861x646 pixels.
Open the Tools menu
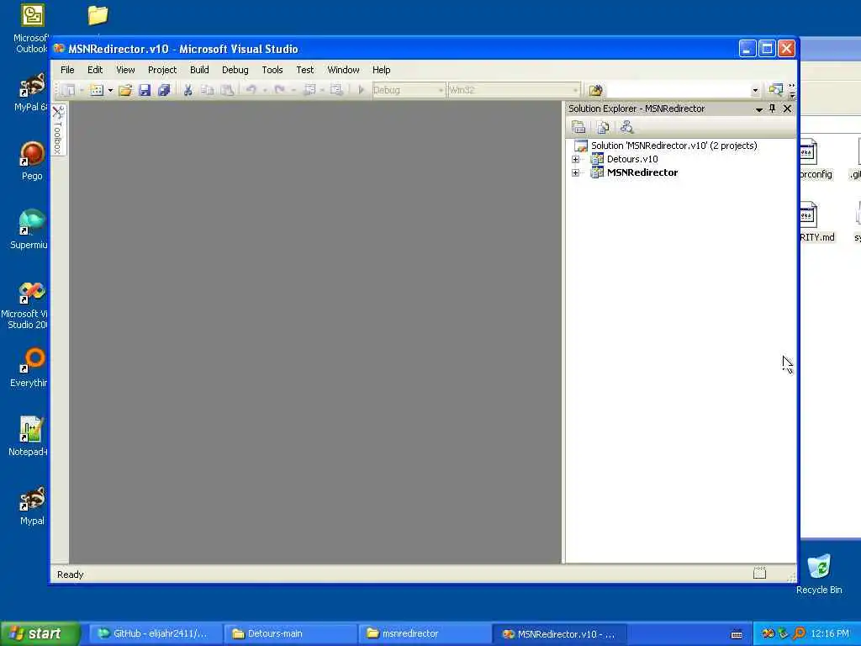272,70
